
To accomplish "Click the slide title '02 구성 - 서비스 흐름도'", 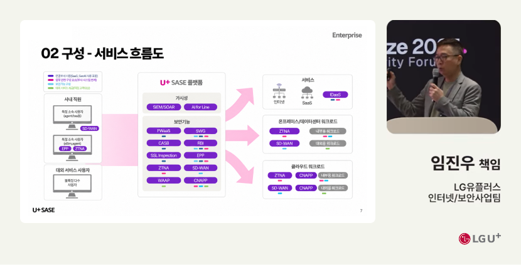I will click(x=102, y=54).
